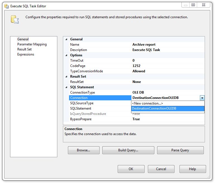
Task: Open the Result Set page
Action: (24, 49)
